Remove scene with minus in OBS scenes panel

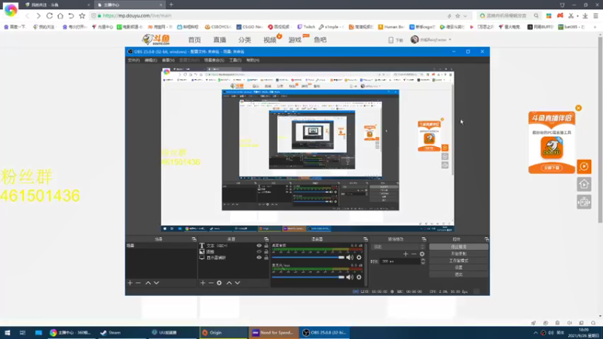click(x=138, y=283)
